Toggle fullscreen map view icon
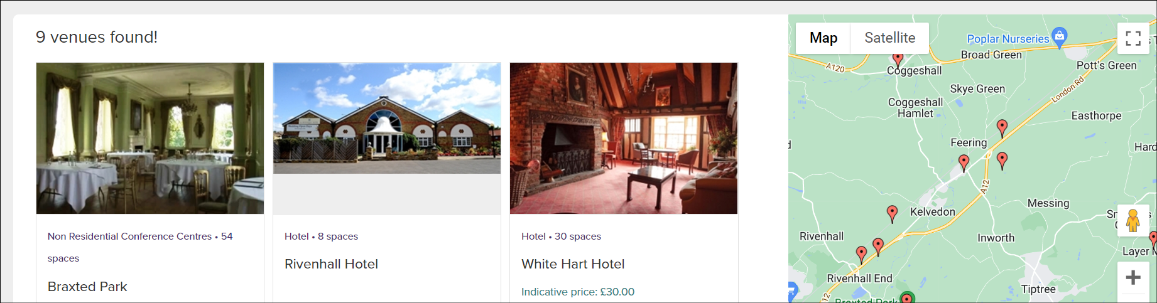1157x303 pixels. 1133,38
